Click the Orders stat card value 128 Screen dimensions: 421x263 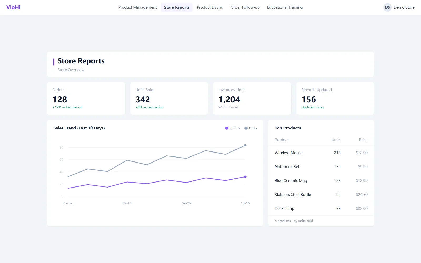(x=60, y=99)
